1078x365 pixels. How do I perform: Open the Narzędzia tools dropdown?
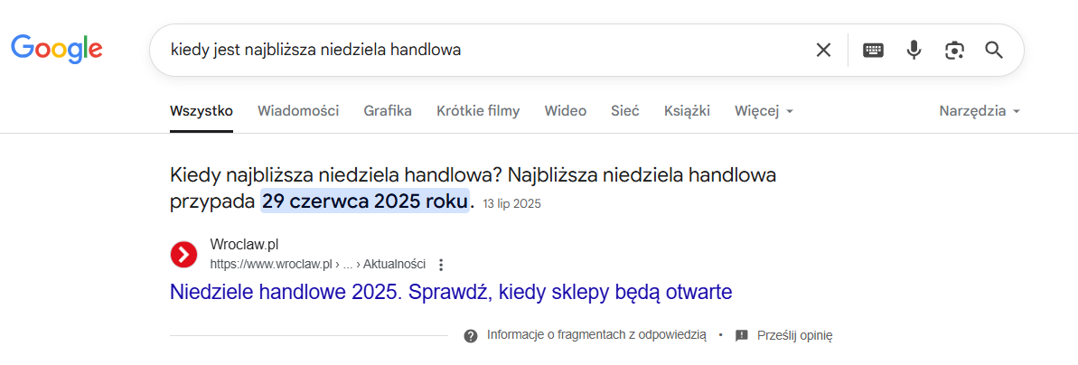(x=980, y=111)
